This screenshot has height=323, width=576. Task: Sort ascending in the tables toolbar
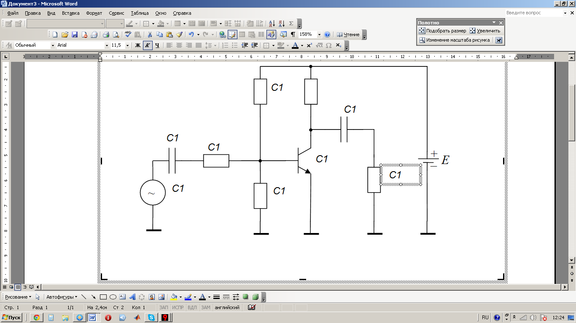[x=272, y=24]
